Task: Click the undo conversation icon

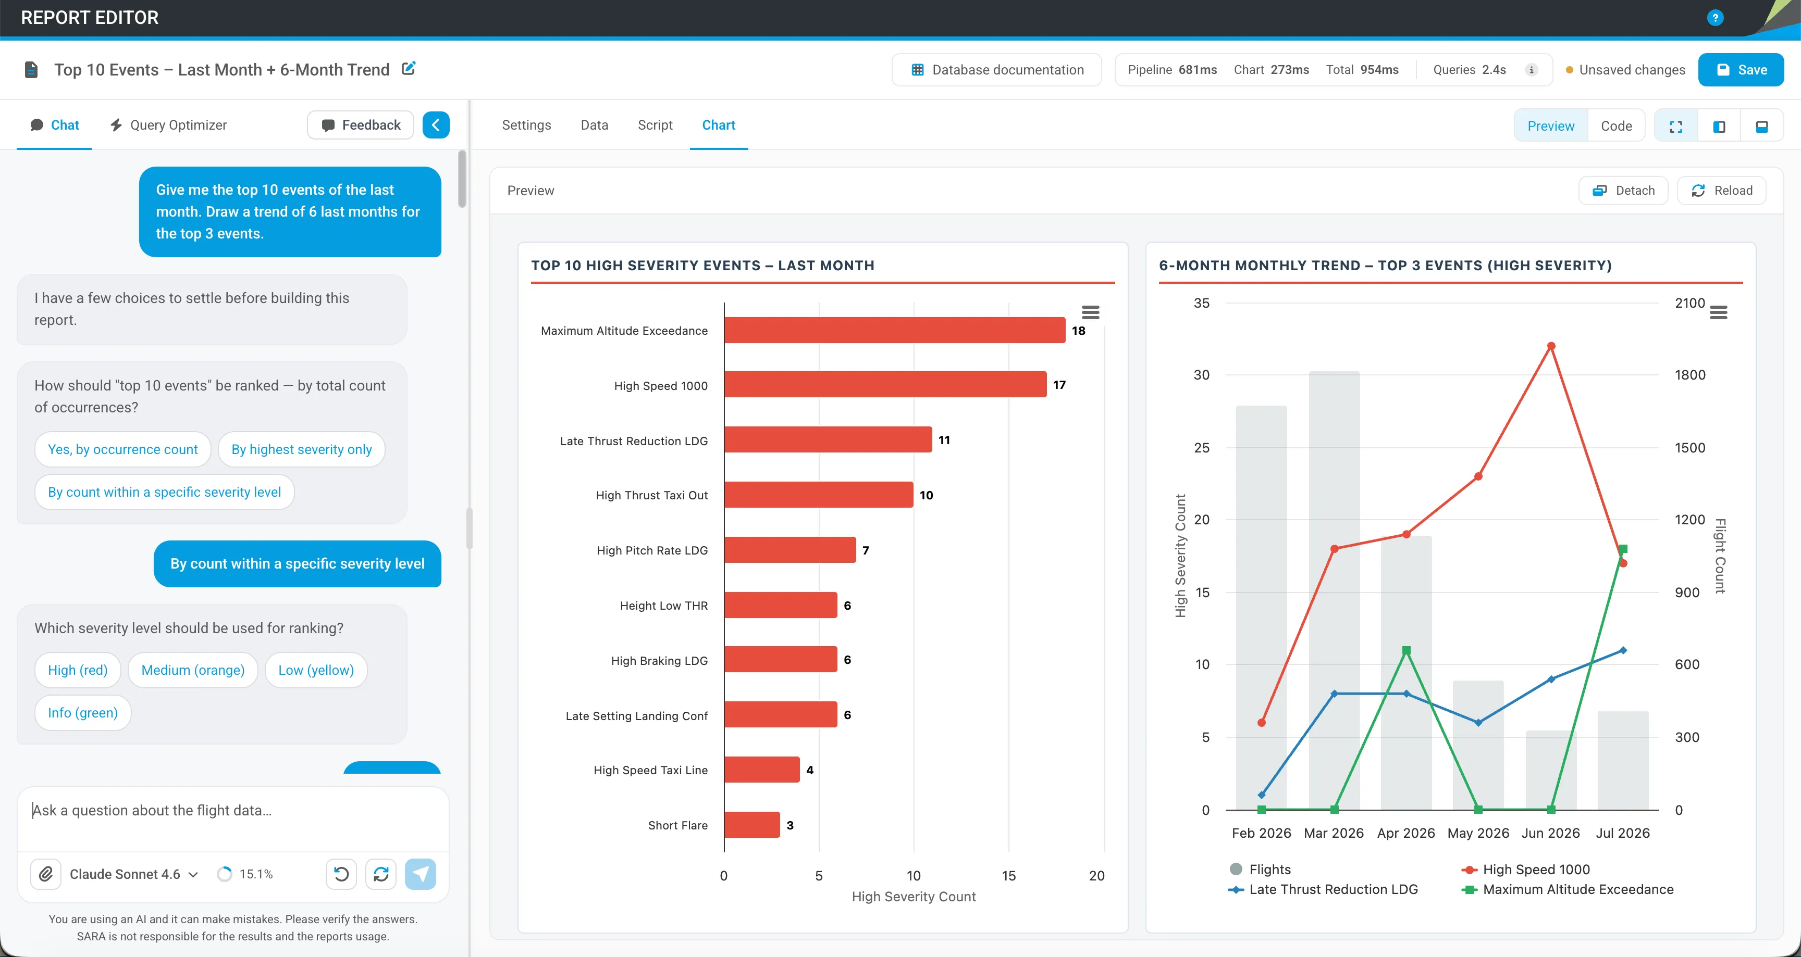Action: pos(341,874)
